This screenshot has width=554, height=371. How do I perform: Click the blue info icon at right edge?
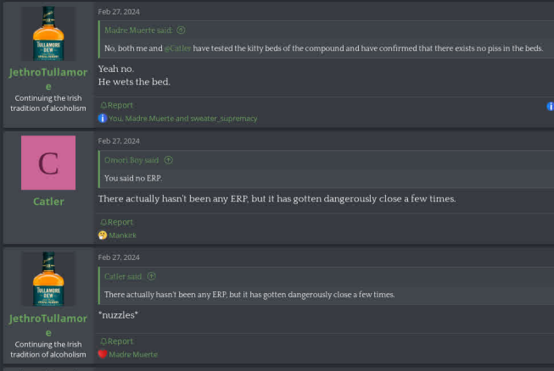(x=550, y=106)
